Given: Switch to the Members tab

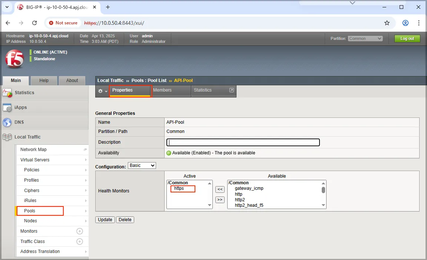Looking at the screenshot, I should (162, 90).
